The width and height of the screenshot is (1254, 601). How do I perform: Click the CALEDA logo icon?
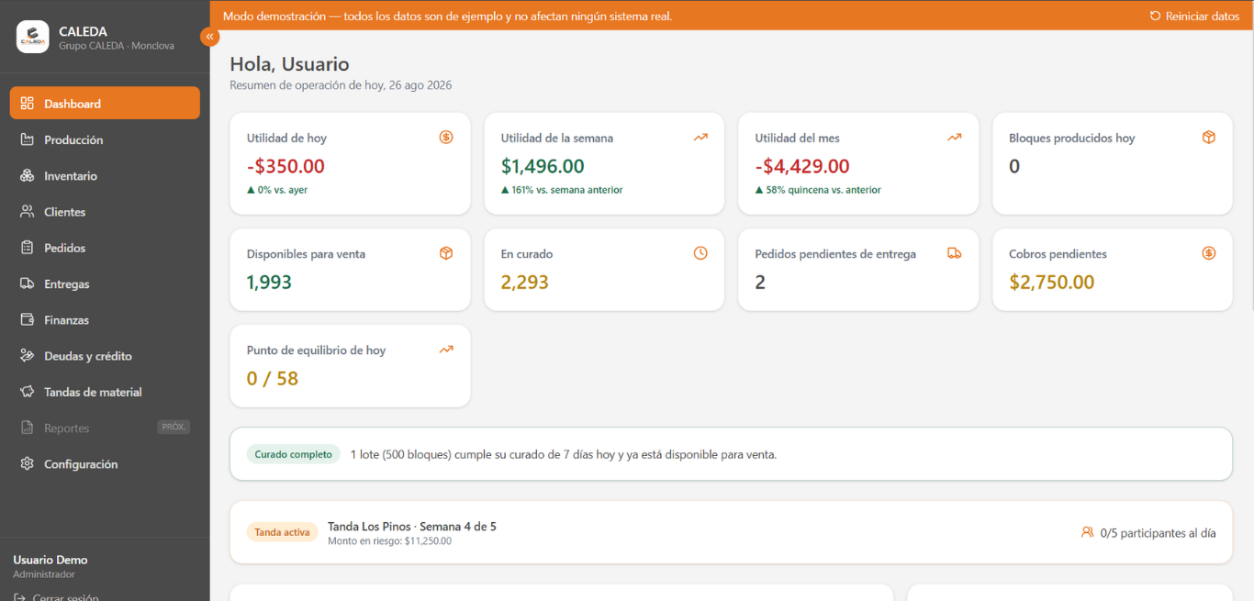point(33,37)
